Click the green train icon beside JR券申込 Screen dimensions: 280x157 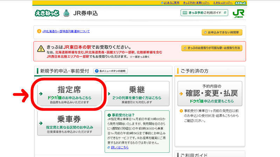click(x=66, y=13)
